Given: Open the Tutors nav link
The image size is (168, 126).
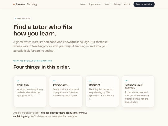Looking at the screenshot, I should click(x=107, y=4).
